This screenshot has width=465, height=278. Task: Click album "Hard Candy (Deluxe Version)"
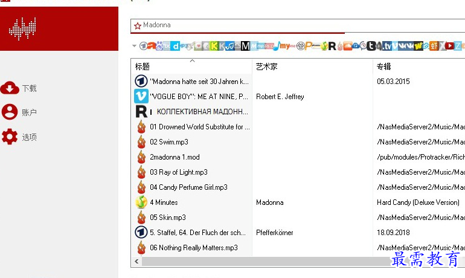418,202
